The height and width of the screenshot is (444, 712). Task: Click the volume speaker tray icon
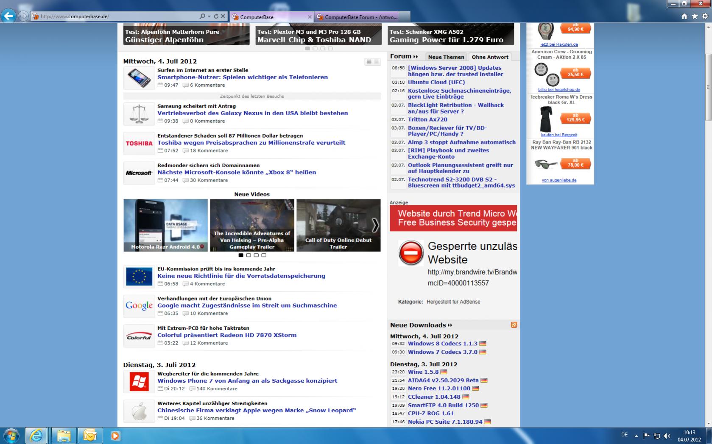pos(667,436)
